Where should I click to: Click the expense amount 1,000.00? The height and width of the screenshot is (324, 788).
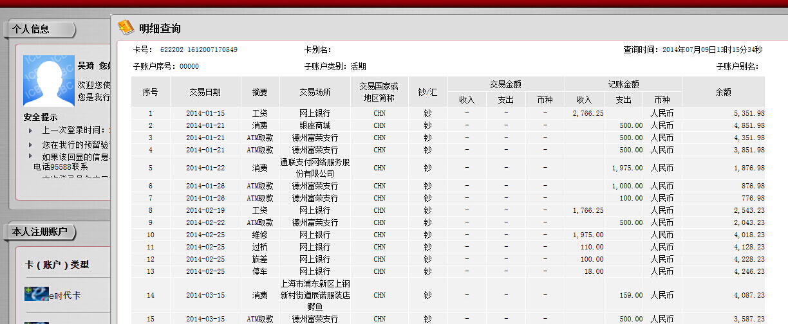point(627,186)
